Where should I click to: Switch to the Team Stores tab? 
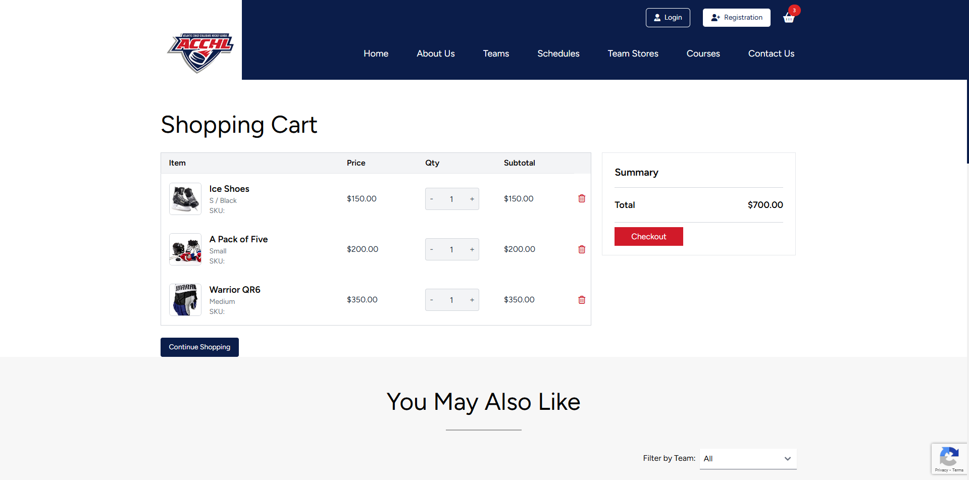633,54
